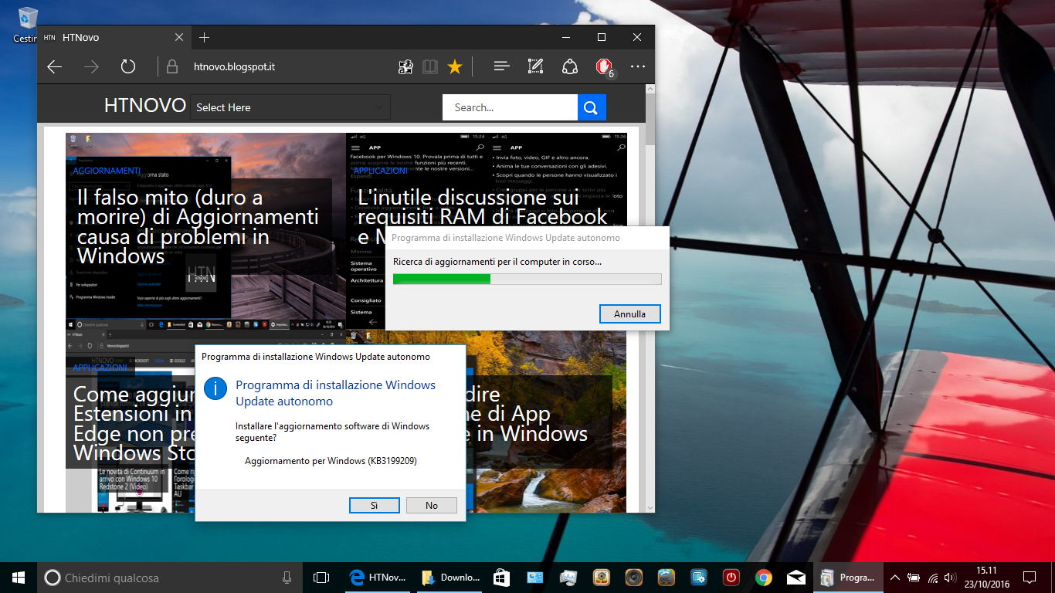1055x593 pixels.
Task: Open the Mail taskbar icon
Action: [796, 578]
